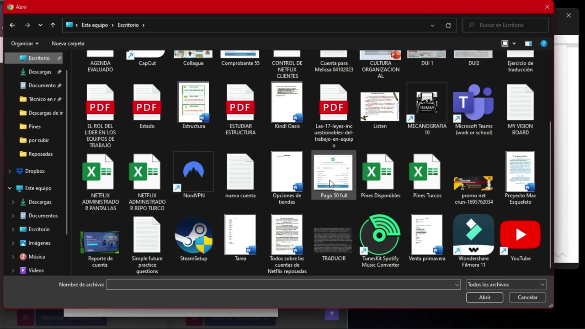This screenshot has height=329, width=585.
Task: Select Microsoft Teams shortcut icon
Action: [x=473, y=102]
